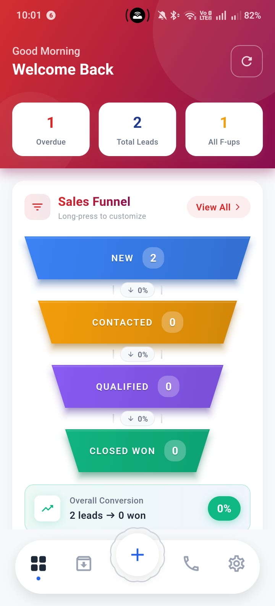
Task: Select the blue NEW funnel stage
Action: coord(137,258)
